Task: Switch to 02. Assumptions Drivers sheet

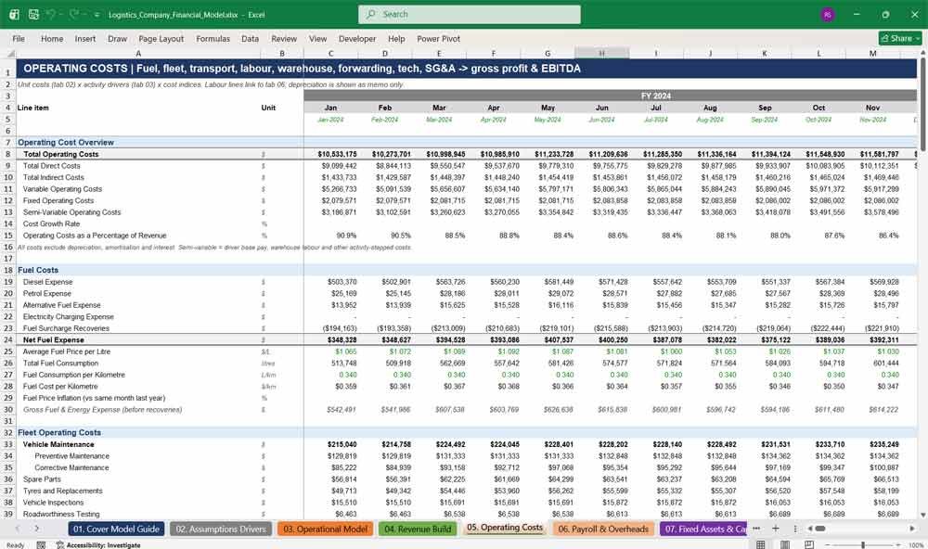Action: [x=221, y=529]
